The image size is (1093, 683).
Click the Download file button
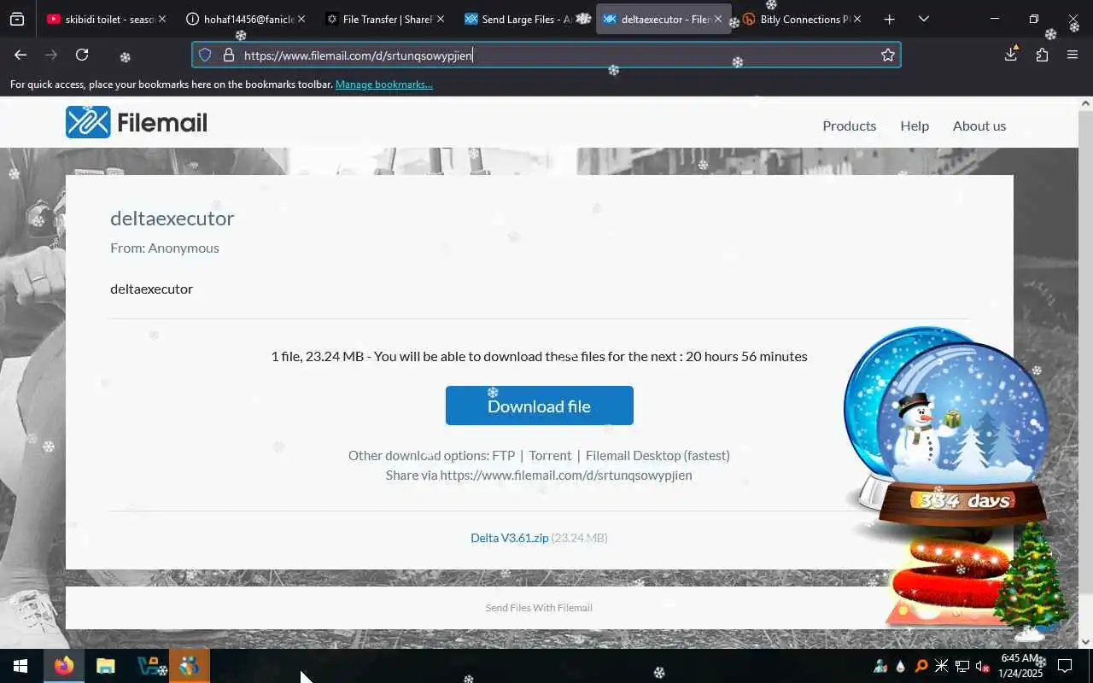click(540, 406)
